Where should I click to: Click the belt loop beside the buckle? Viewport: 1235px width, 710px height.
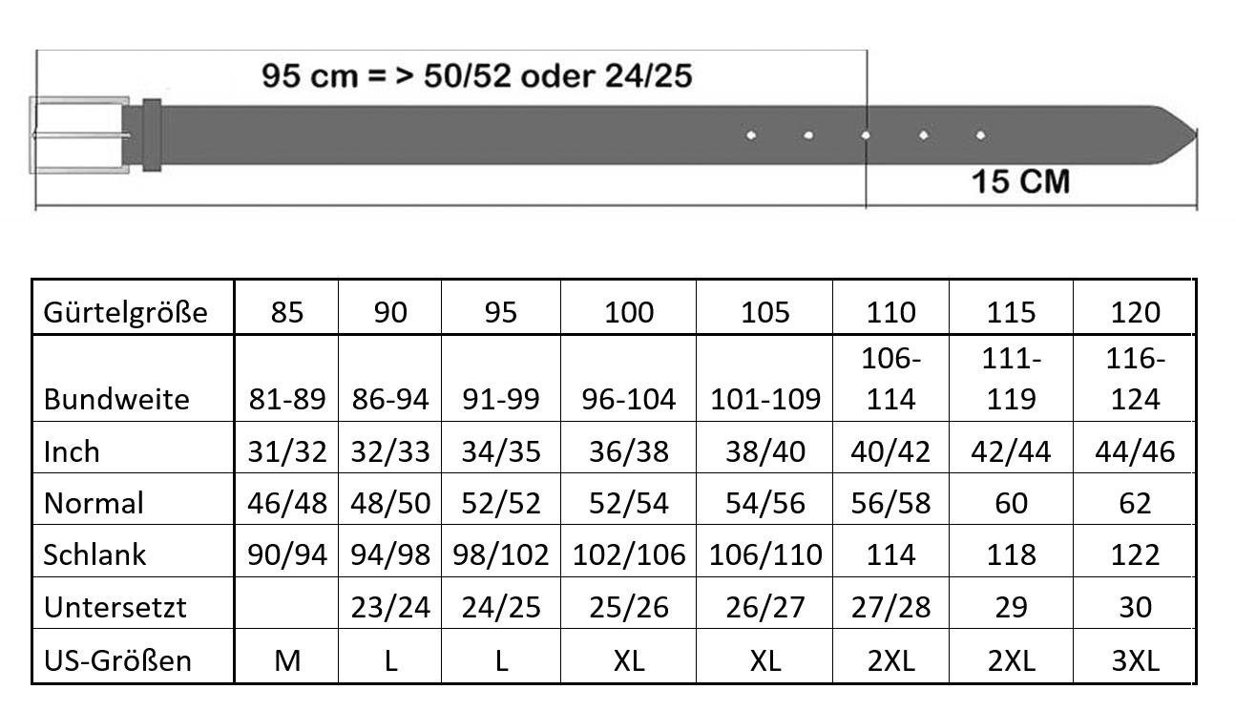pyautogui.click(x=151, y=136)
